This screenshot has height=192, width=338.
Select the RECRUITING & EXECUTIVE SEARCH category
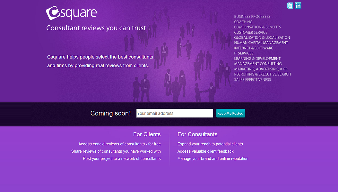point(262,74)
